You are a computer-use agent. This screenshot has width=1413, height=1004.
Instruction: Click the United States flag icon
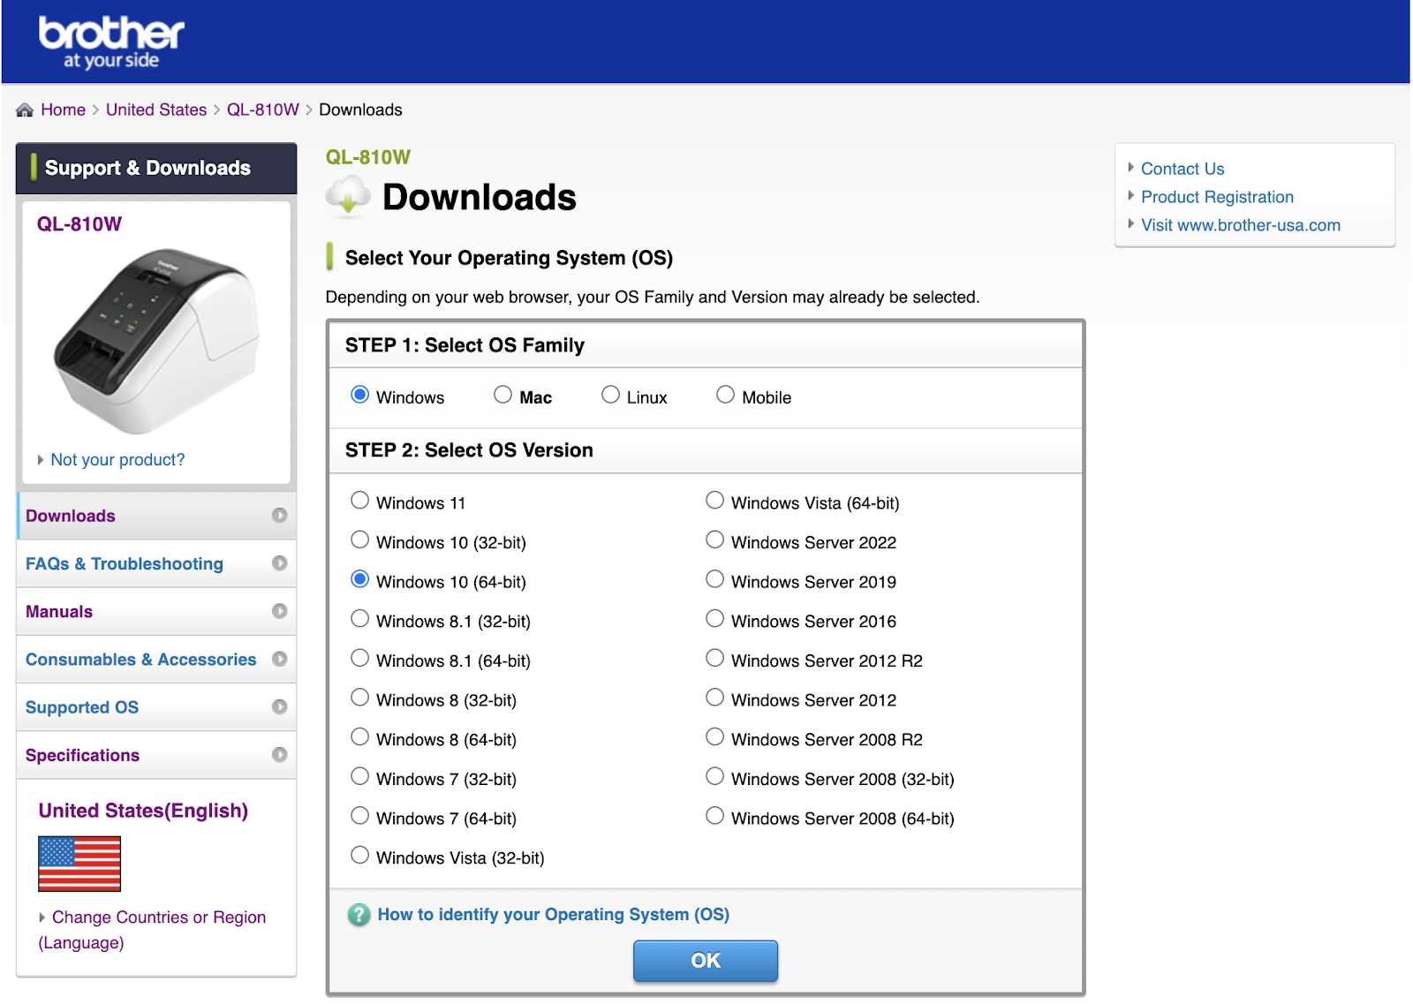click(x=79, y=864)
